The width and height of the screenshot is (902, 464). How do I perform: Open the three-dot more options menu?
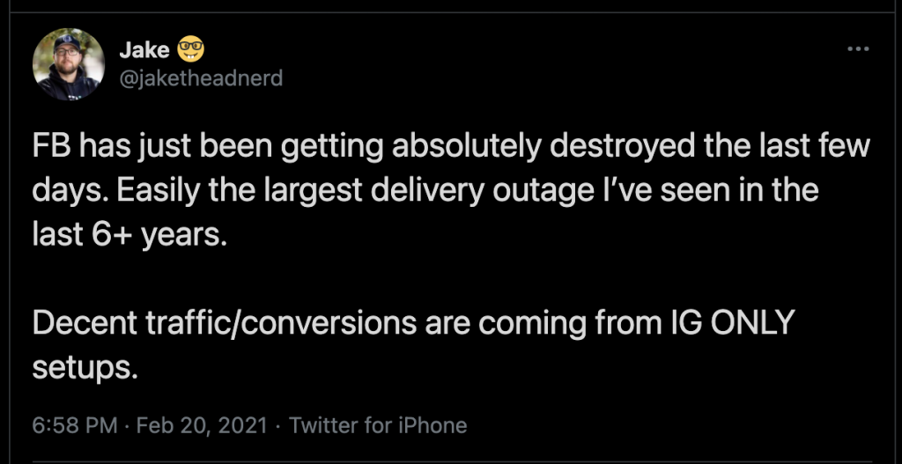coord(857,49)
